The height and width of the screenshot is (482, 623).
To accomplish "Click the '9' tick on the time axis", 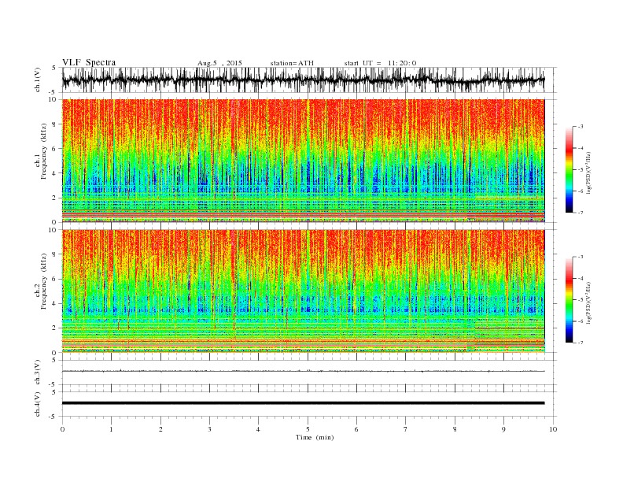I will [503, 429].
